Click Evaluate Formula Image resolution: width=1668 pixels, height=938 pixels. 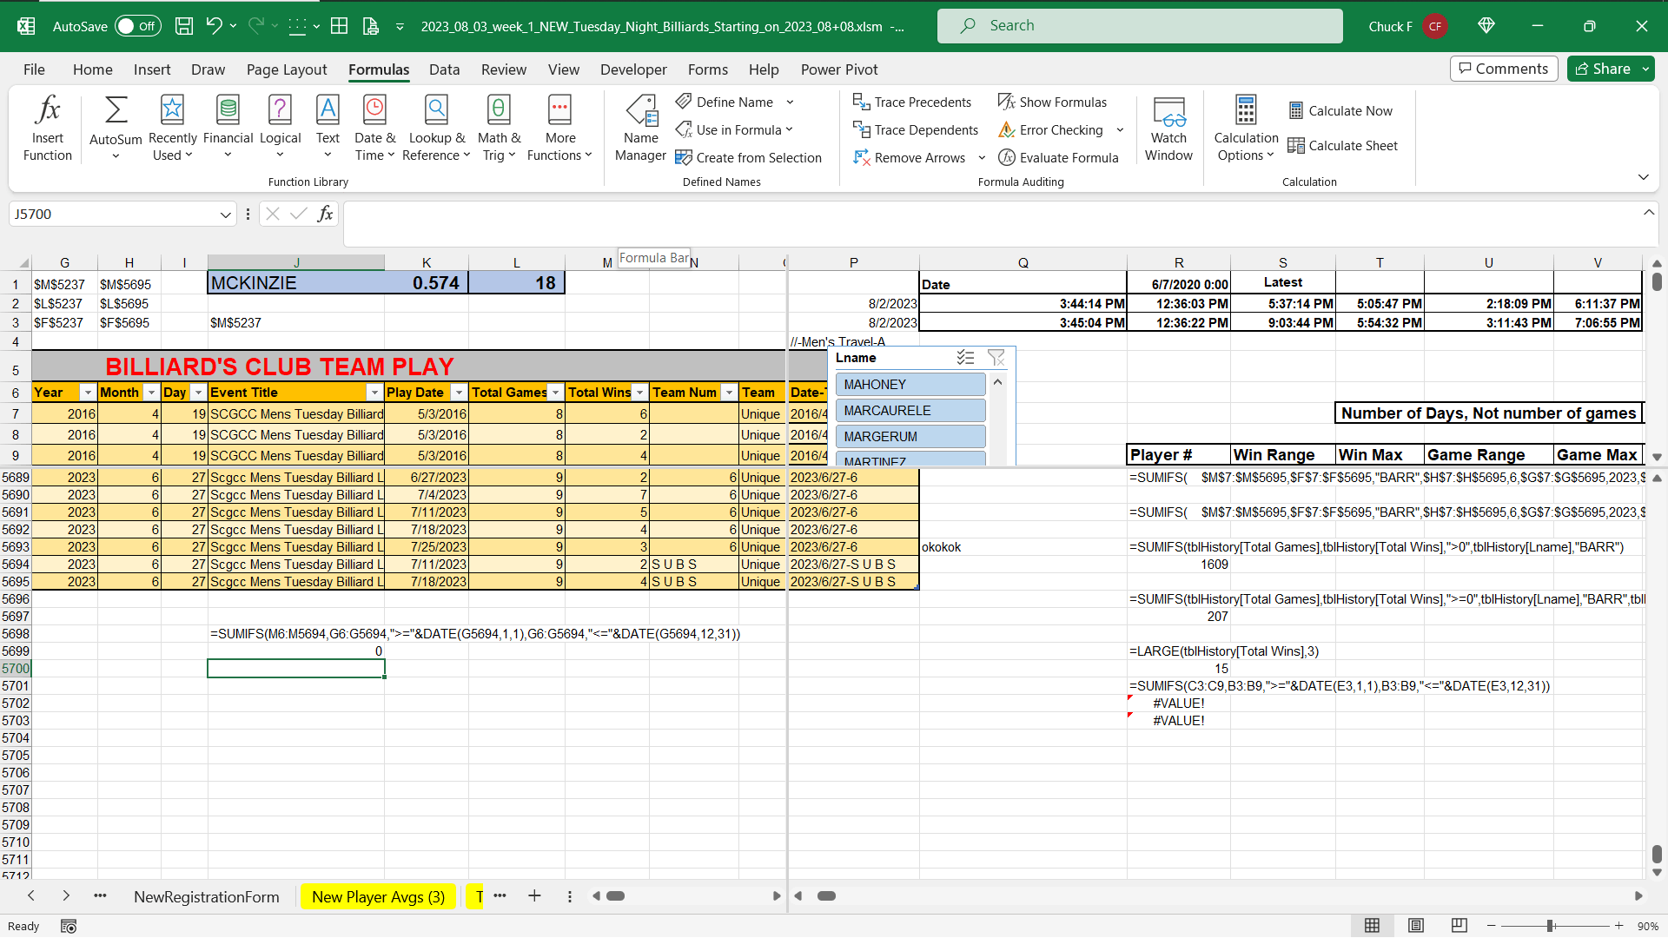coord(1058,158)
